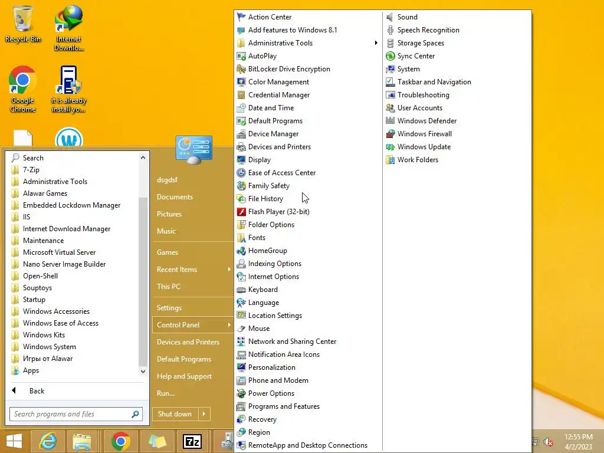
Task: Open the Recycle Bin desktop icon
Action: 23,24
